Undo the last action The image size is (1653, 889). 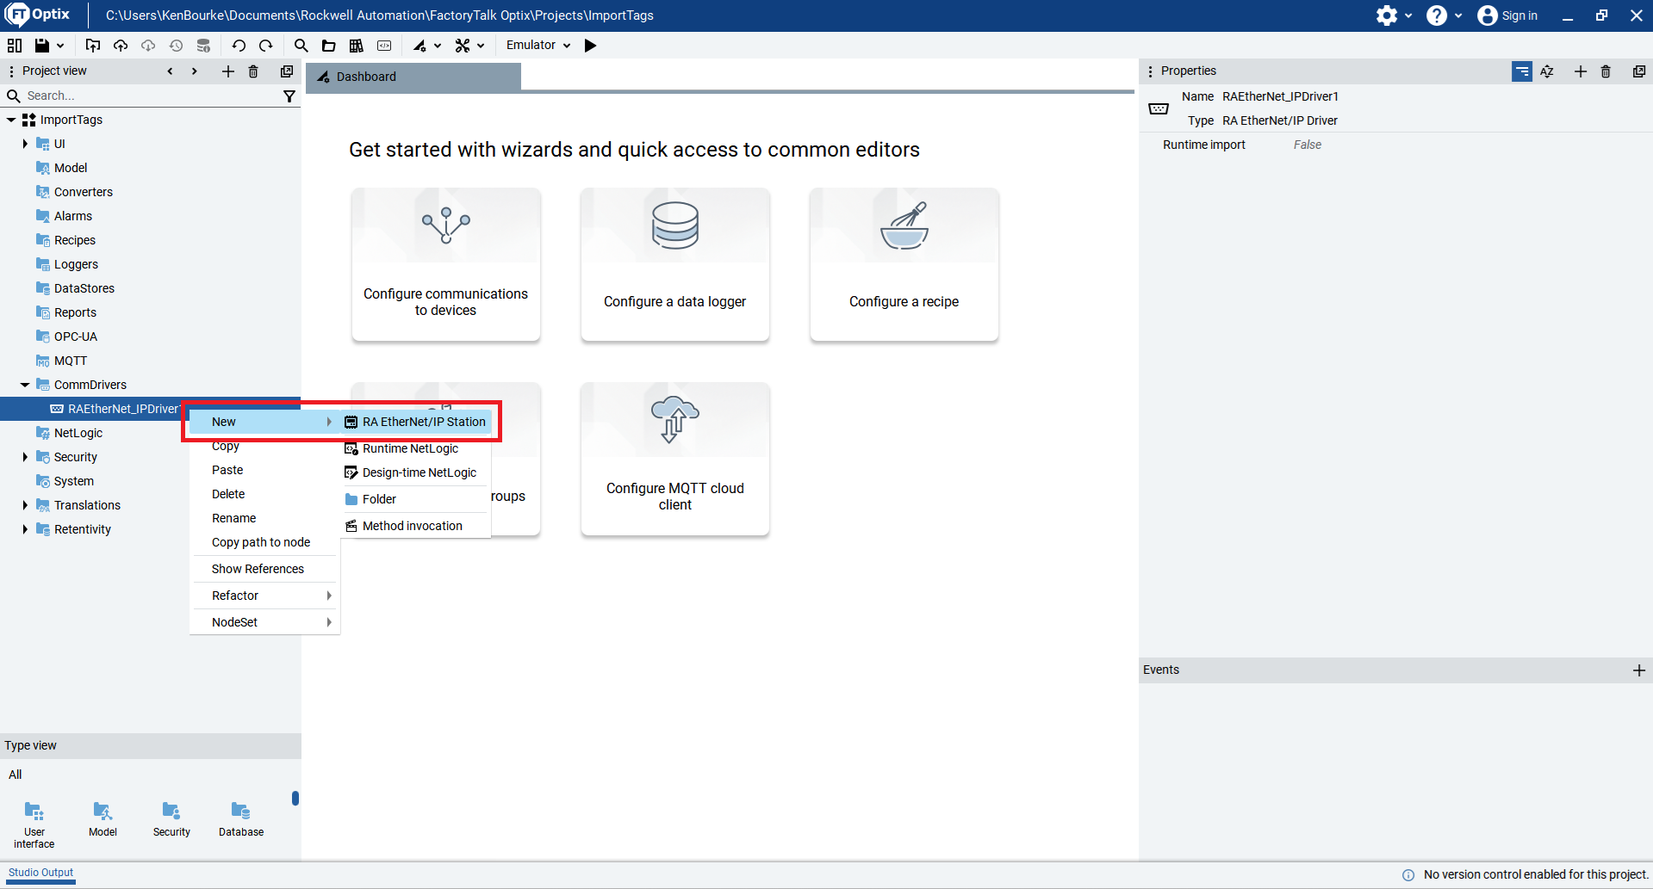point(239,46)
